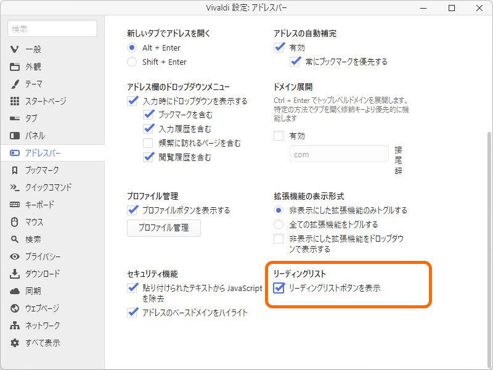Select the Shift + Enter radio button
Screen dimensions: 493x370
(131, 62)
